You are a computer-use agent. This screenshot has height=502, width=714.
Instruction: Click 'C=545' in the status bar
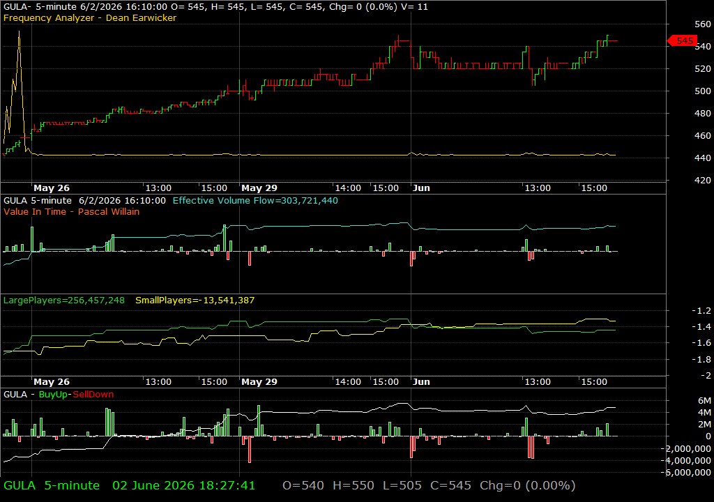tap(451, 485)
